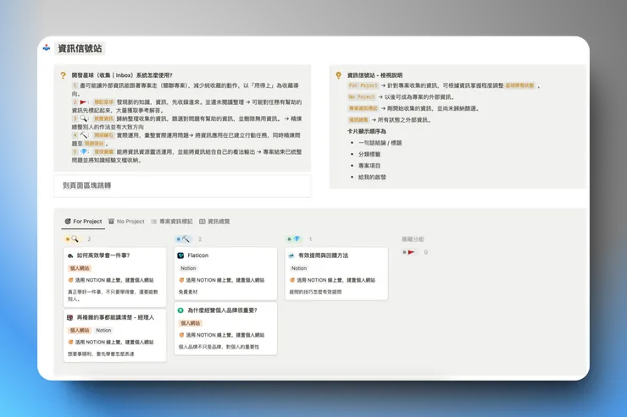Click the 資訊信號站 - 檢視說明 callout heading
The image size is (627, 417).
375,75
